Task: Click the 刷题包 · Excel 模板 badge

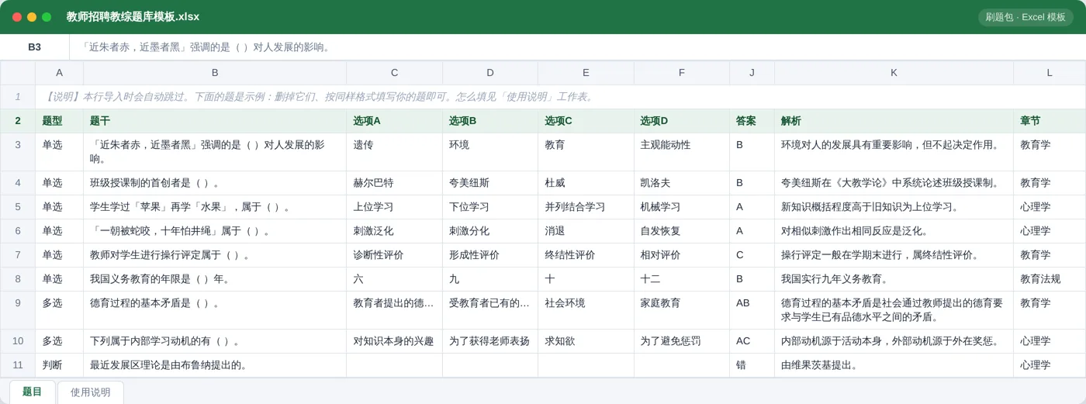Action: (x=1025, y=17)
